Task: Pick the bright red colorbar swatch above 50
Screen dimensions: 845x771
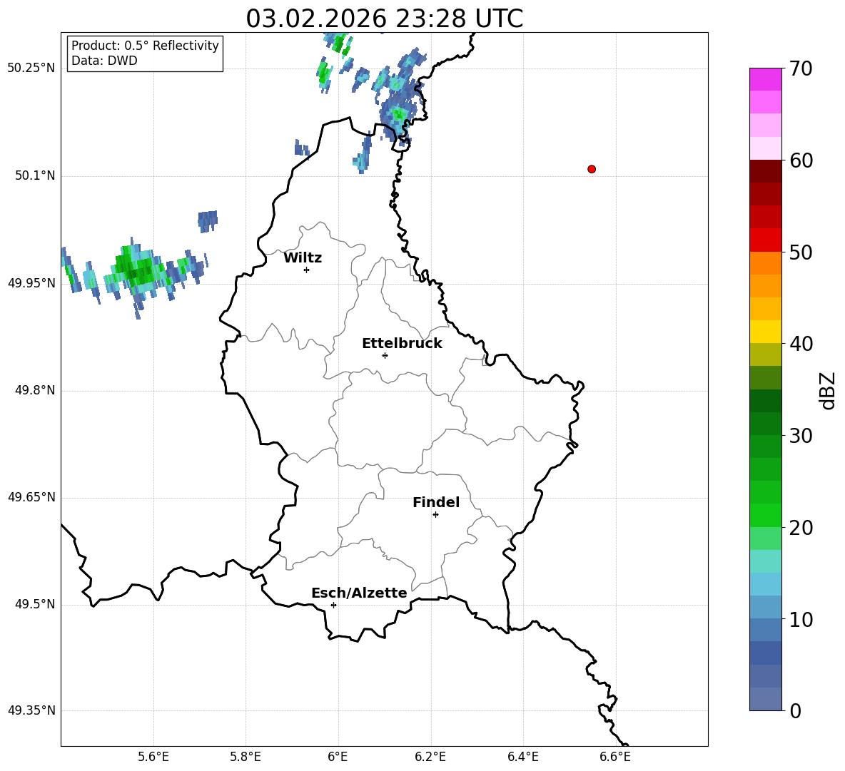Action: click(765, 240)
